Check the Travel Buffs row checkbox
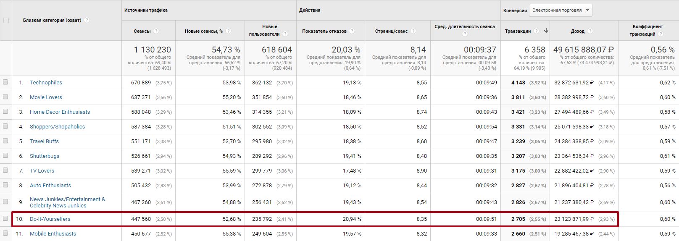The width and height of the screenshot is (679, 241). [5, 141]
